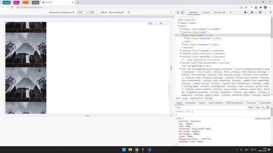Collapse the body element node
Image resolution: width=273 pixels, height=153 pixels.
click(x=178, y=26)
